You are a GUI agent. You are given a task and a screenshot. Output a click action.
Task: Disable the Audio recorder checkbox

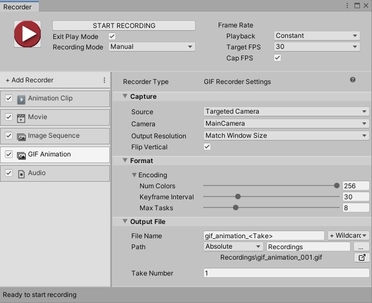click(x=9, y=173)
